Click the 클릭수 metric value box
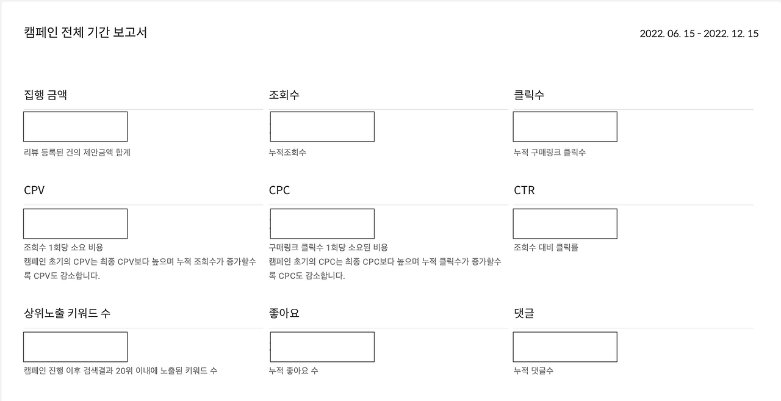The image size is (781, 401). coord(564,126)
